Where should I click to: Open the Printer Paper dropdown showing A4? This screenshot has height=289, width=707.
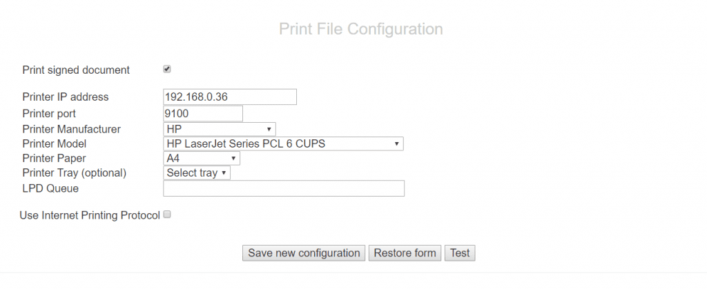[x=201, y=159]
